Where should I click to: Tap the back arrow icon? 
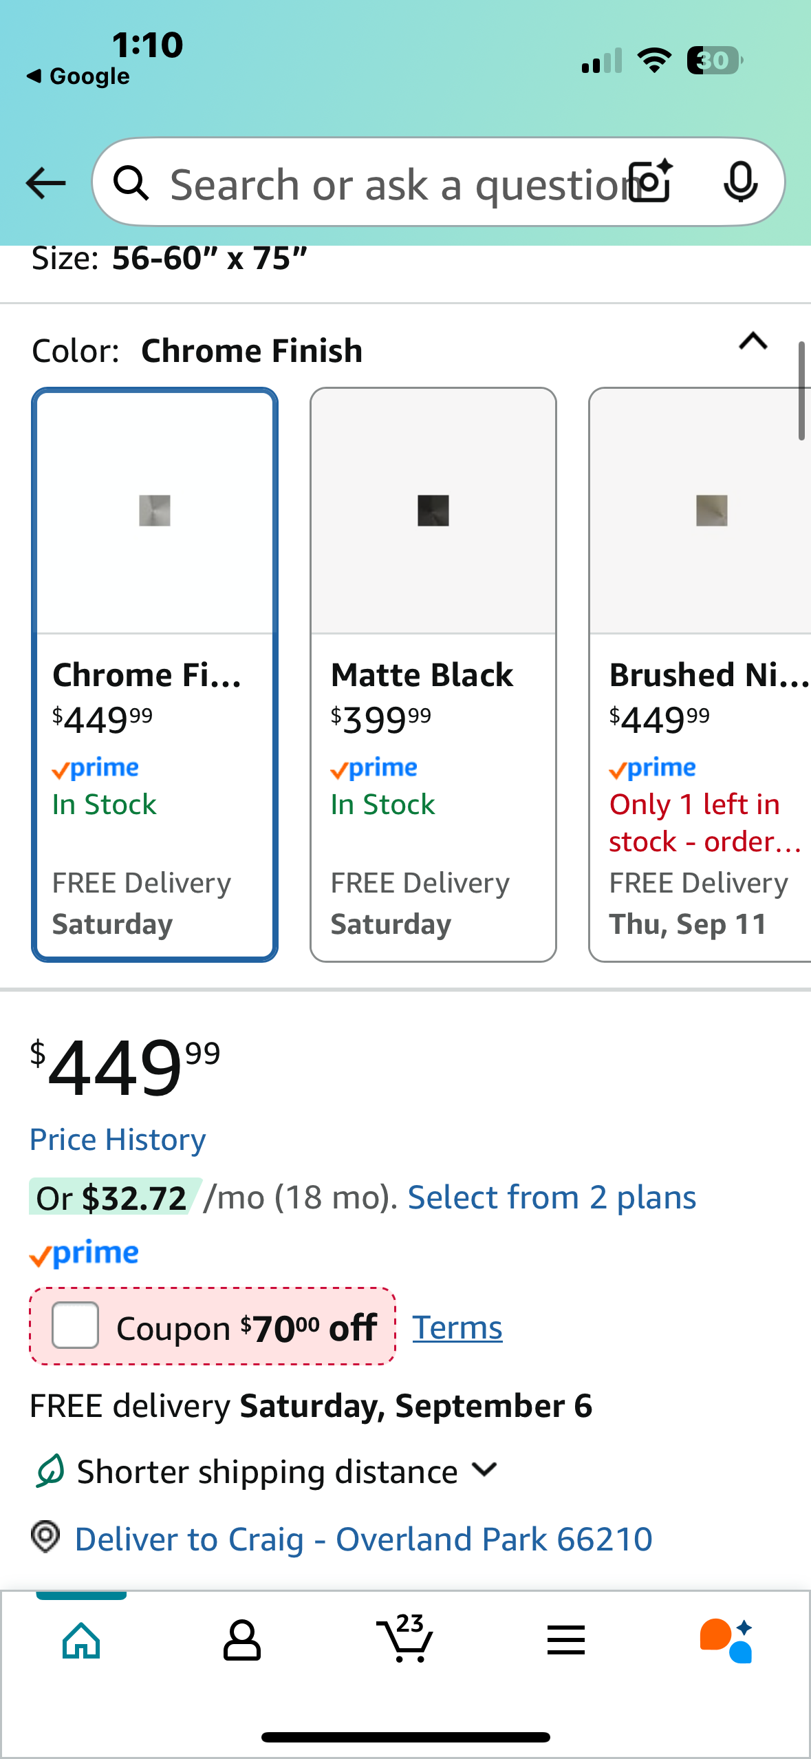coord(45,183)
